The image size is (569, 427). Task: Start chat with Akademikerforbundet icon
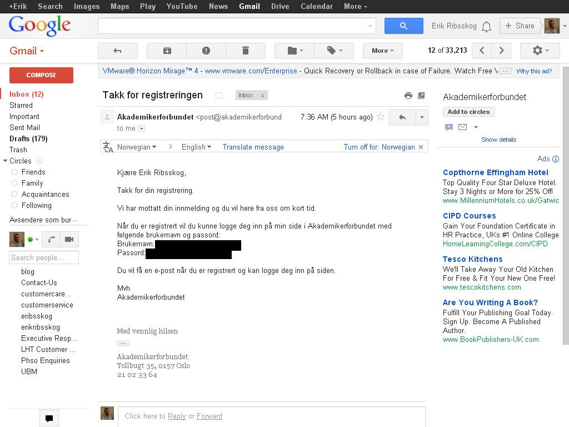tap(449, 127)
